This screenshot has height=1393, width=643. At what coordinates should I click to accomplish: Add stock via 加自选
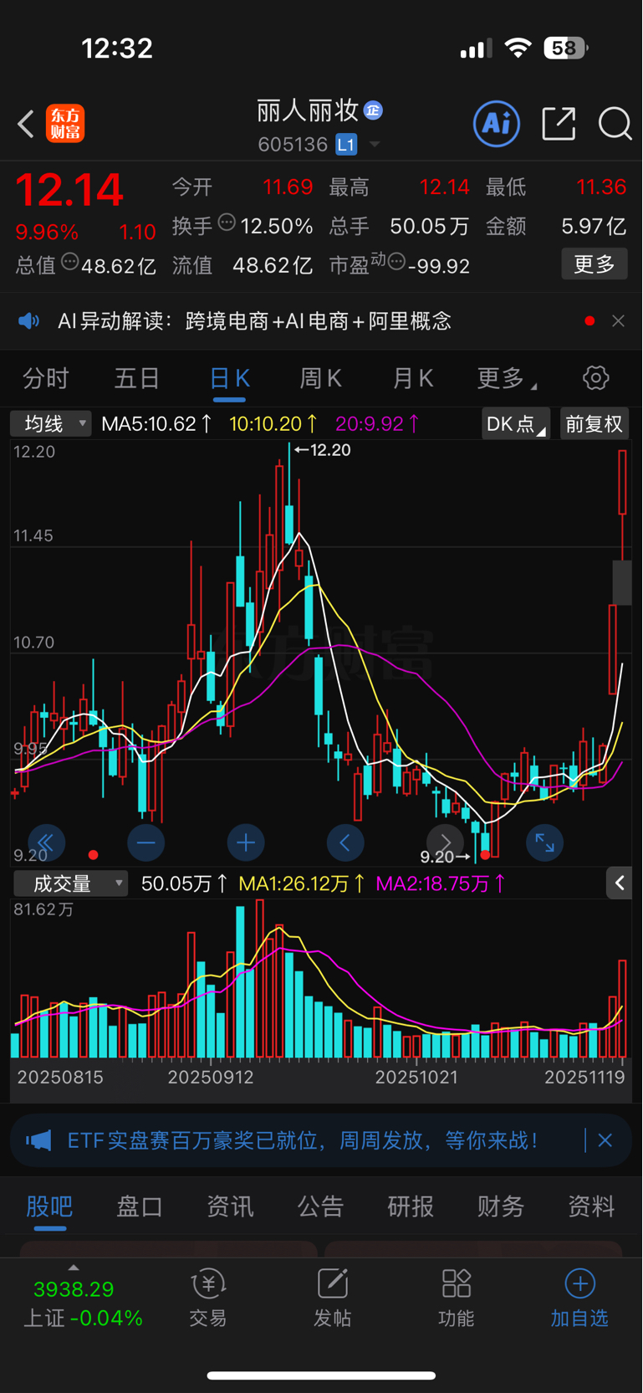pyautogui.click(x=579, y=1298)
